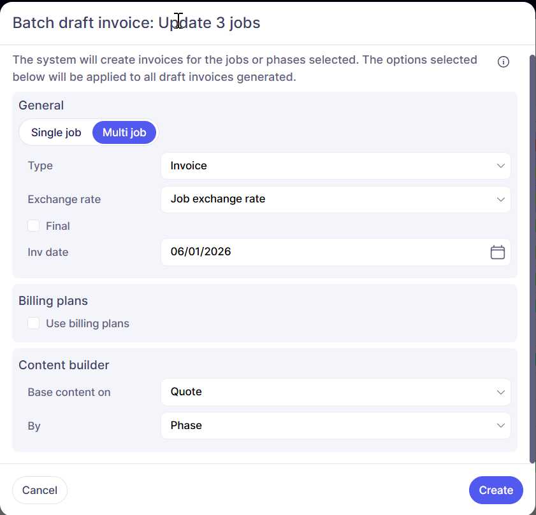Click the dialog's vertical scrollbar
The width and height of the screenshot is (536, 515).
533,255
